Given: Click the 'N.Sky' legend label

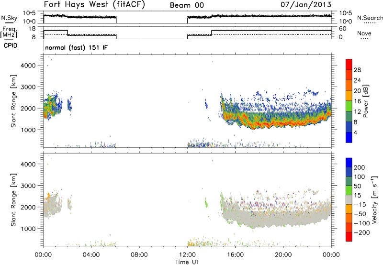Looking at the screenshot, I should [9, 18].
